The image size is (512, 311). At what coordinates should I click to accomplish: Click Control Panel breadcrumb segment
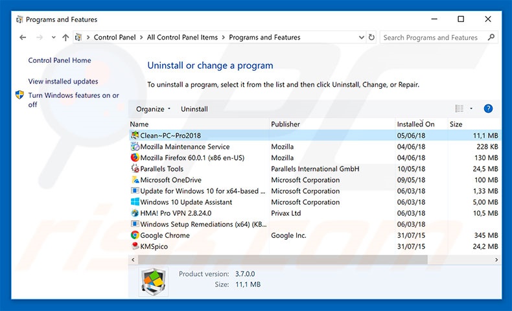115,38
